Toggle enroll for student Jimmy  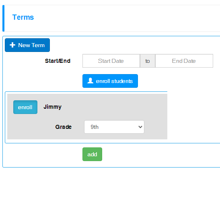(25, 107)
